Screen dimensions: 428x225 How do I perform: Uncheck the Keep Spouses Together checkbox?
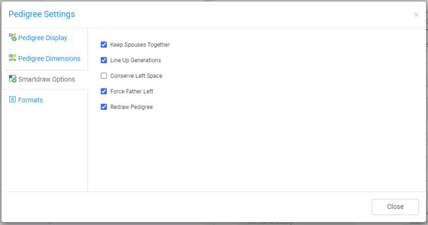click(104, 44)
